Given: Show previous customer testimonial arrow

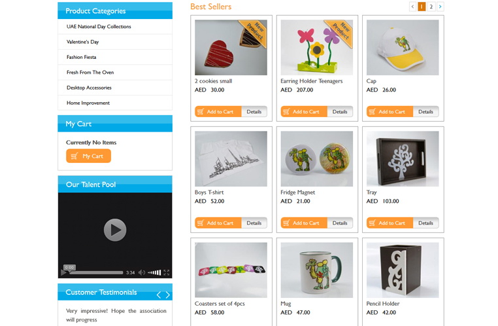Looking at the screenshot, I should click(159, 295).
